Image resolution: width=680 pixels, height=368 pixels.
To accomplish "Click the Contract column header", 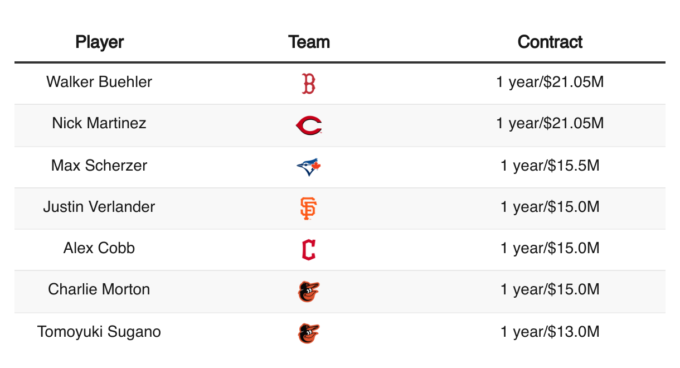I will 550,42.
